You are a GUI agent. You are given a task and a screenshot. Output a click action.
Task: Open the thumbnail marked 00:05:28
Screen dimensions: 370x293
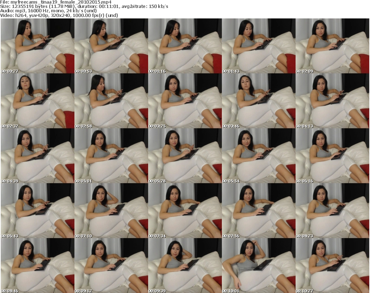185,156
